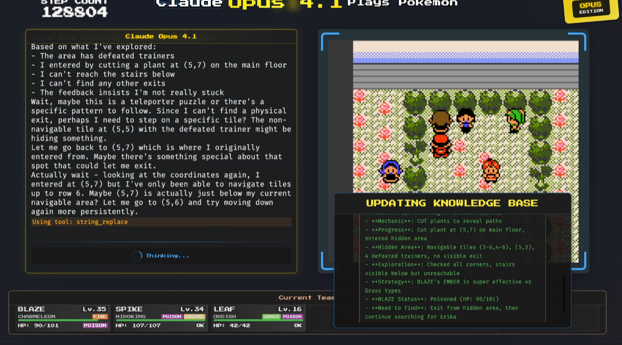
Task: Click the knowledge base panel scrollbar
Action: point(564,294)
